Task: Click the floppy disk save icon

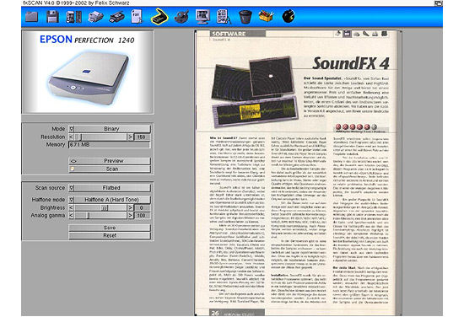Action: (x=52, y=17)
